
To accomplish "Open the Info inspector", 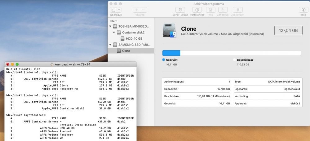I will click(303, 10).
